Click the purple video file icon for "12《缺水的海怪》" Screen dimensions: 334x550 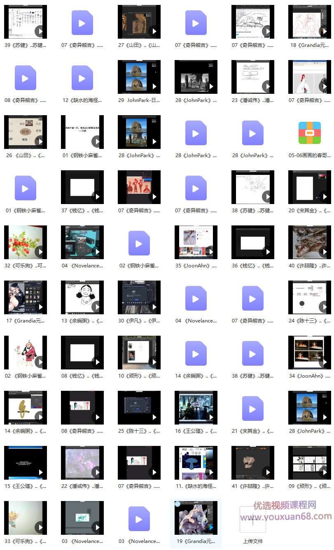(82, 77)
